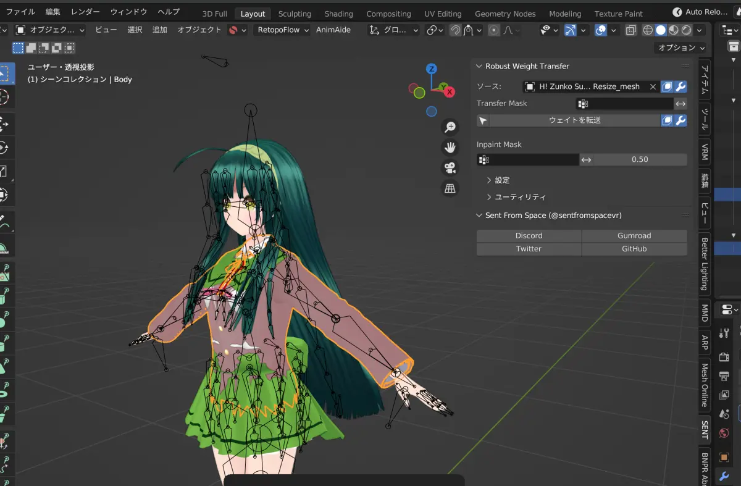Open Modifier properties wrench tab
This screenshot has height=486, width=741.
click(x=724, y=476)
